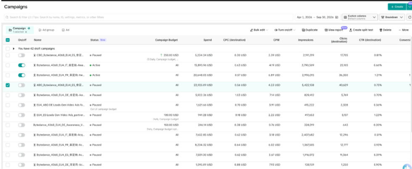Click the Create button
The width and height of the screenshot is (412, 169).
pyautogui.click(x=397, y=7)
